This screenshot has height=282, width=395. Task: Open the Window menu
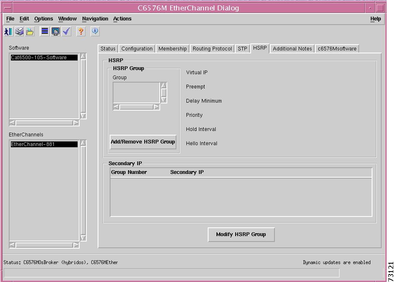[67, 19]
